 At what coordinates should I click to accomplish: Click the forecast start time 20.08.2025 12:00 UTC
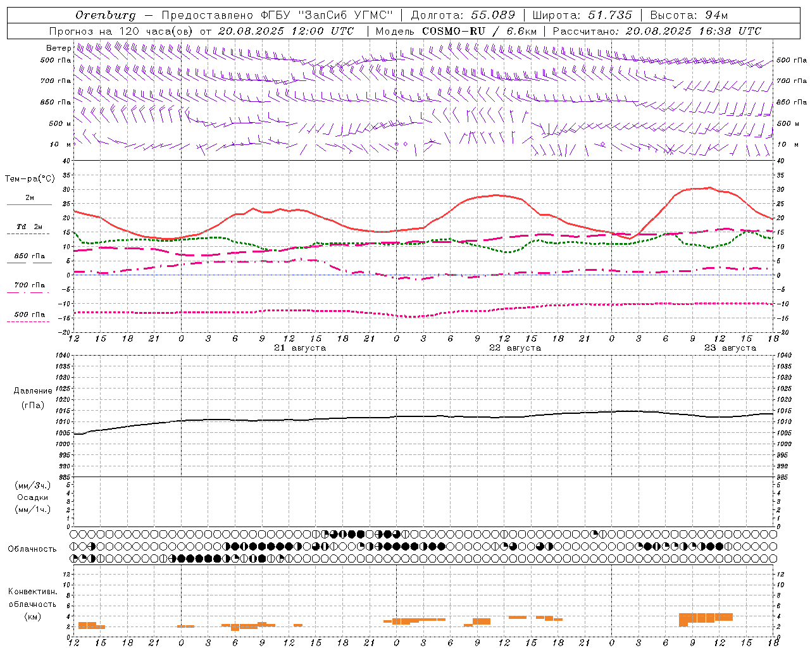285,31
